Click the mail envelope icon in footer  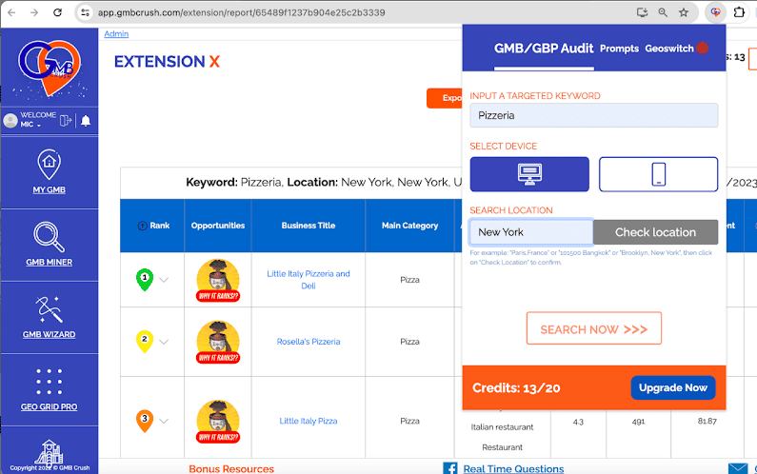click(x=738, y=468)
